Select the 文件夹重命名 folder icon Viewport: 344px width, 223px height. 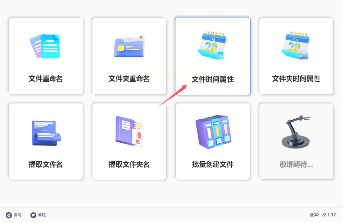point(129,47)
